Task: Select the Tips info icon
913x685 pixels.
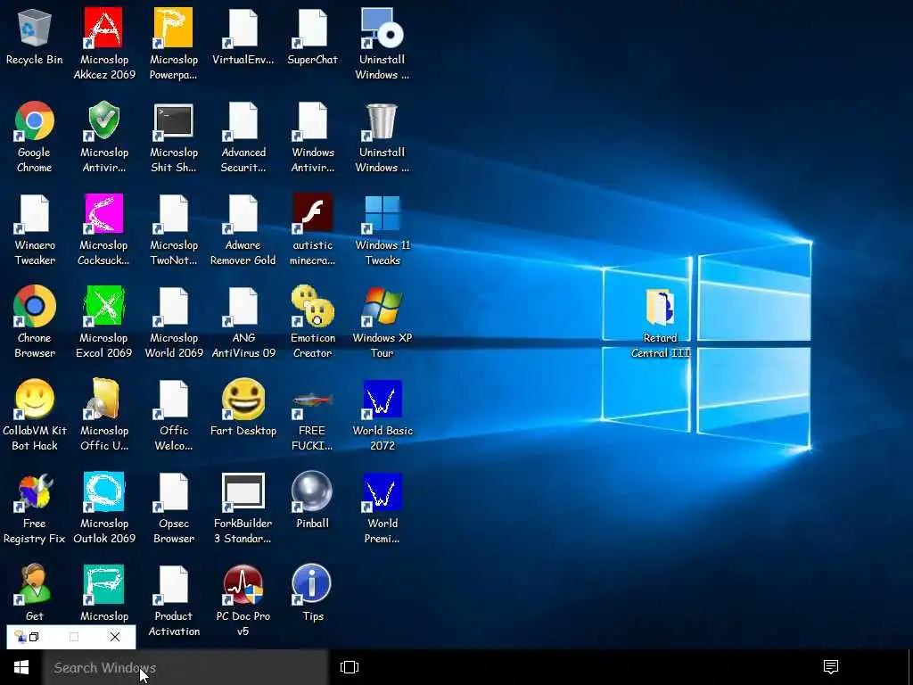Action: pos(313,592)
